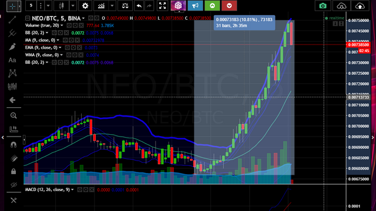
Task: Remove the Volume indicator with X
Action: [x=81, y=25]
